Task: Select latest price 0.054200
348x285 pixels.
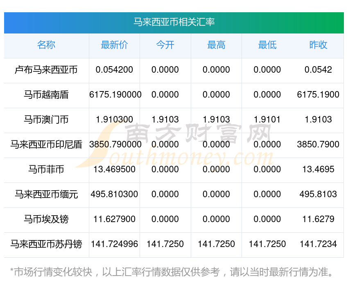Action: [114, 70]
